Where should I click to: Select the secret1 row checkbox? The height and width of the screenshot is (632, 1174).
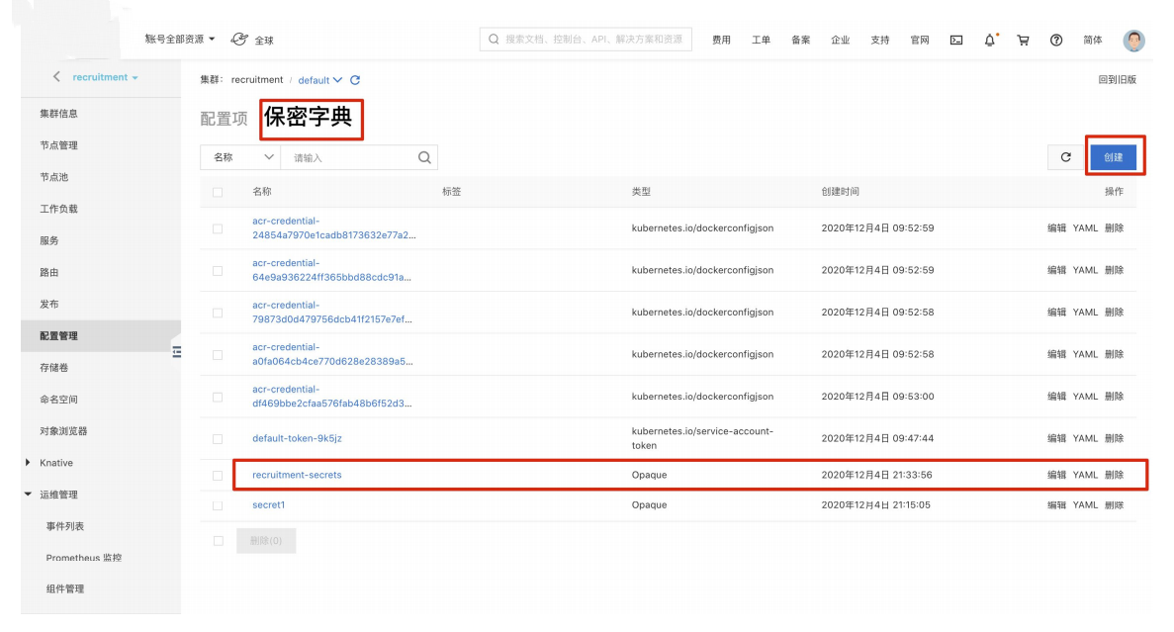[x=218, y=505]
